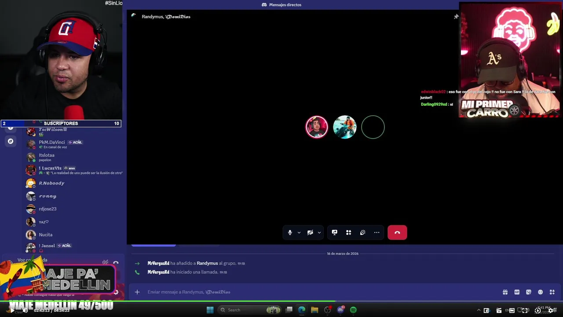Open apps launcher in message bar
The height and width of the screenshot is (317, 563).
[x=552, y=292]
